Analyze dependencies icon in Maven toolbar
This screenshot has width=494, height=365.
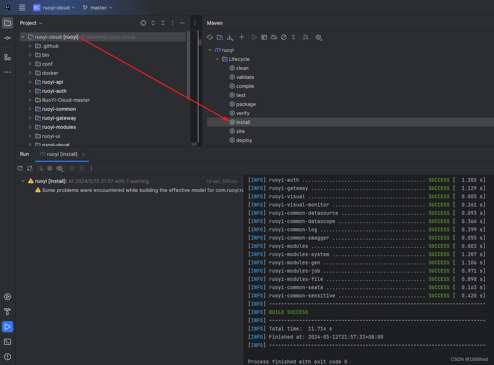tap(306, 37)
